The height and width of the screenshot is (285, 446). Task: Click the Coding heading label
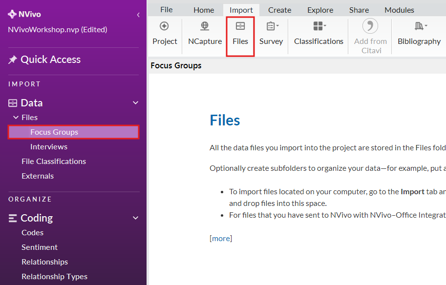pos(37,218)
